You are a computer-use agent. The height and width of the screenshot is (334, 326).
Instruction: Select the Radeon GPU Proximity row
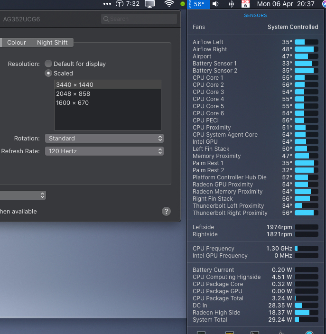255,185
